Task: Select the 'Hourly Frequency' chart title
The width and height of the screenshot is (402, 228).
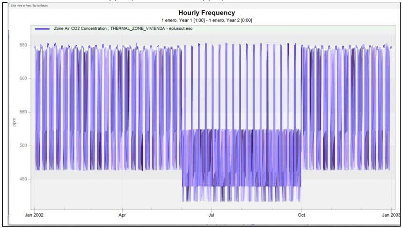Action: pyautogui.click(x=206, y=13)
